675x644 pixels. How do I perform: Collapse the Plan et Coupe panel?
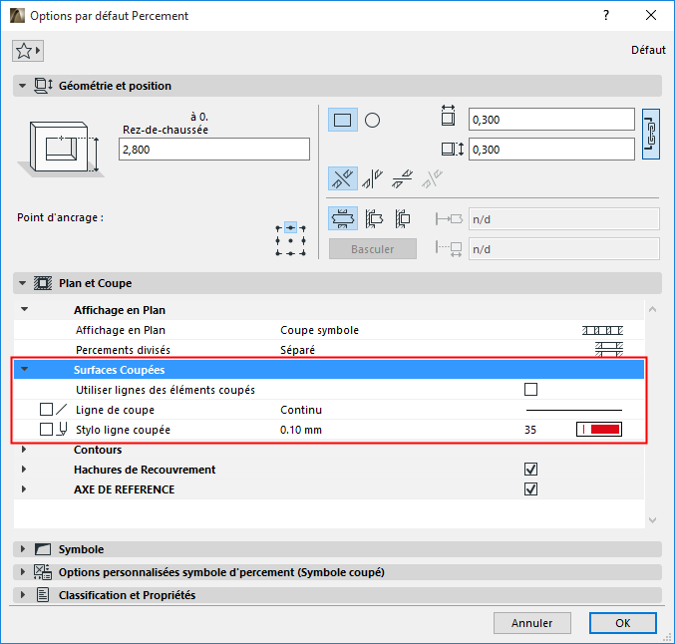22,283
